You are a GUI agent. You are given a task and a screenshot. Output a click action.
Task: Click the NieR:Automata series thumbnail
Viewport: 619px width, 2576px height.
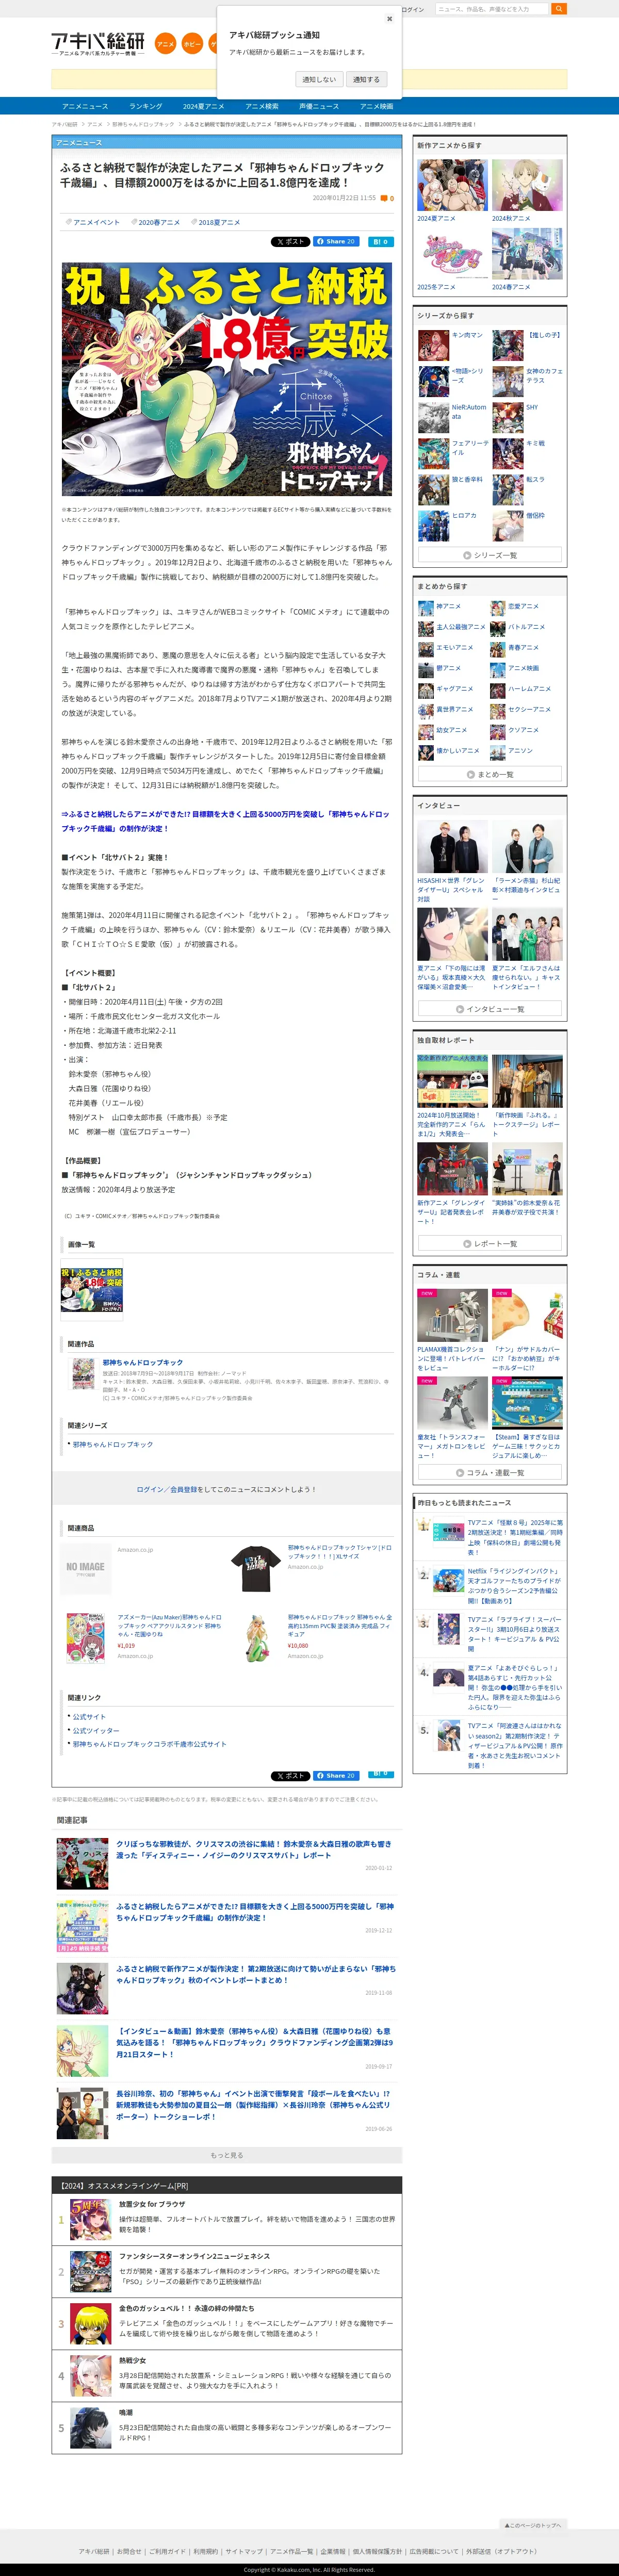click(433, 418)
